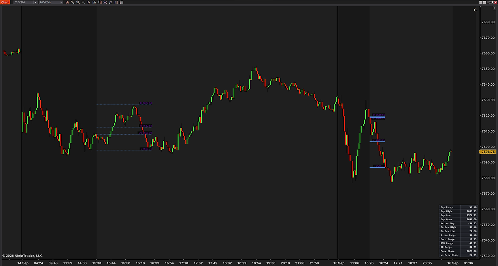Select the Chart tab
The image size is (498, 266).
[x=5, y=2]
